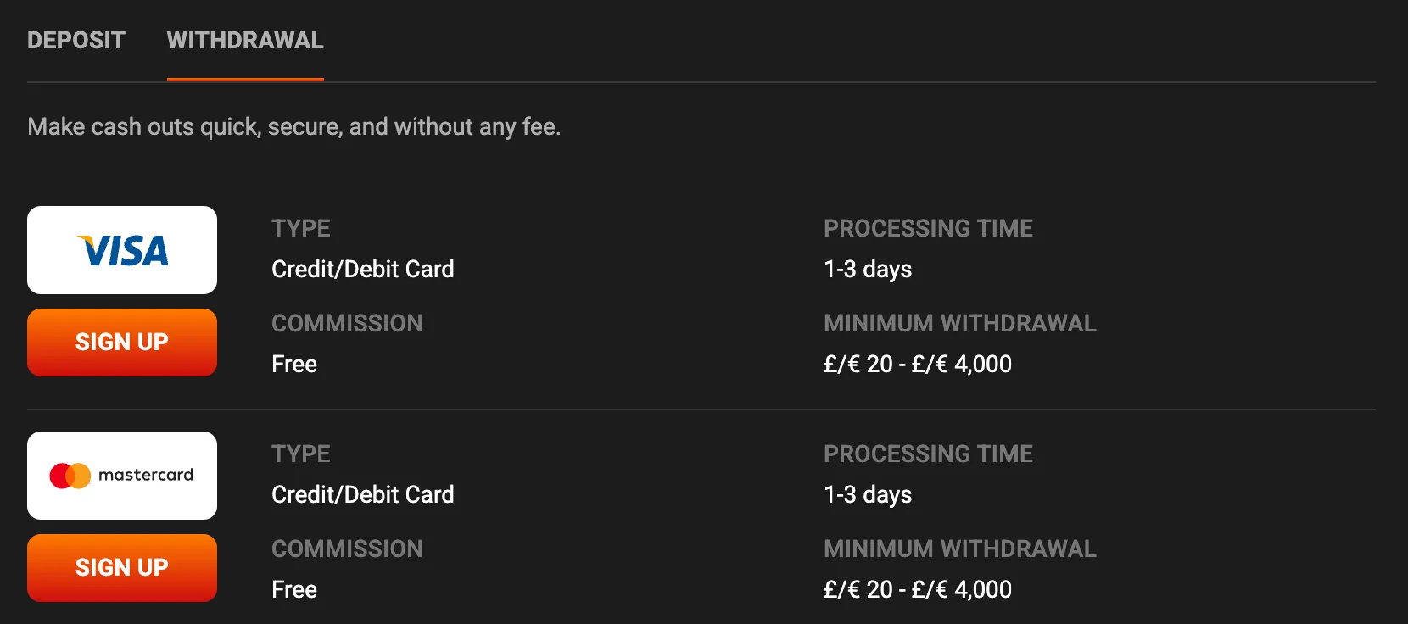Click the Credit/Debit Card type for Visa
This screenshot has height=624, width=1408.
362,269
